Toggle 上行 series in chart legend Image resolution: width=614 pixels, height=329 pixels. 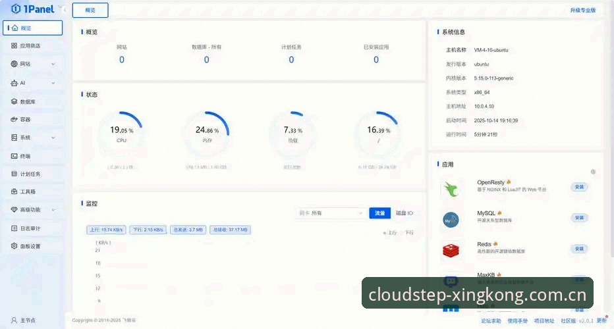point(390,233)
